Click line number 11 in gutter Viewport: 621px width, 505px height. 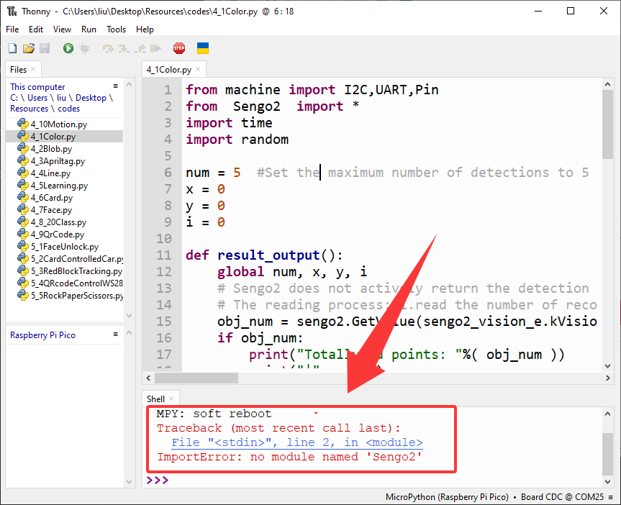pyautogui.click(x=164, y=255)
